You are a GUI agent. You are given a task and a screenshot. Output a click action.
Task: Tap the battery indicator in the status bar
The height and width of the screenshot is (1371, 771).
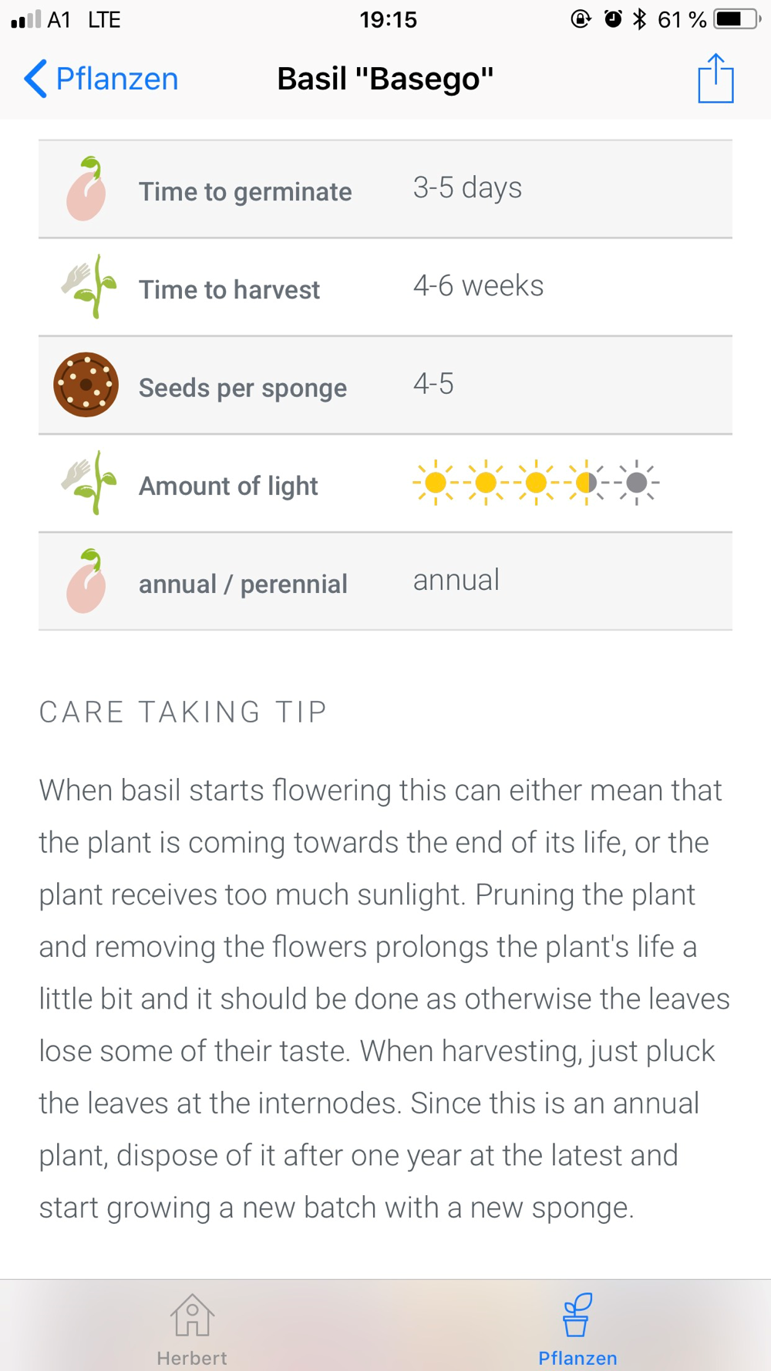[x=736, y=19]
